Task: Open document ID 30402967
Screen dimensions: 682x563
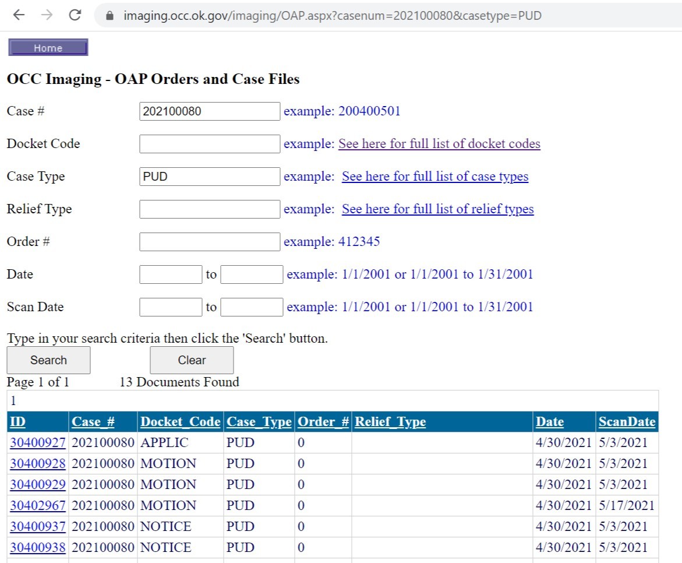Action: 38,506
